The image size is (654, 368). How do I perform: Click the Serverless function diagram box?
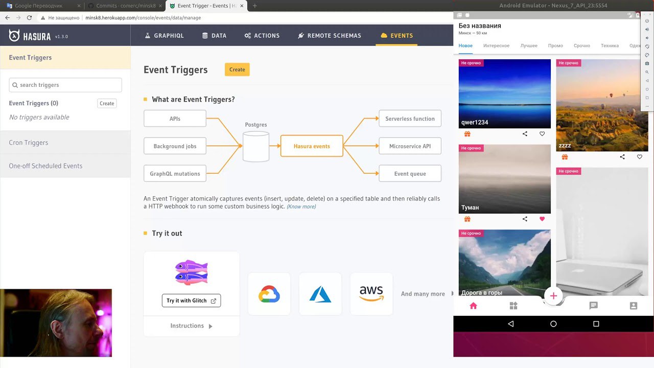pos(410,119)
